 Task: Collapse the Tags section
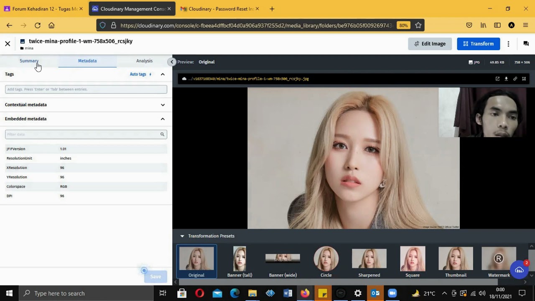click(x=163, y=74)
